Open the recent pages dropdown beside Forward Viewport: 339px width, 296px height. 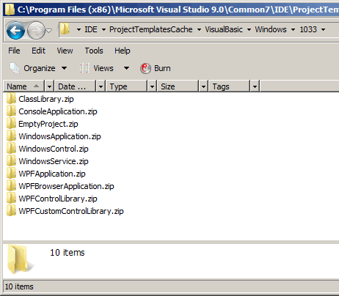tap(49, 31)
